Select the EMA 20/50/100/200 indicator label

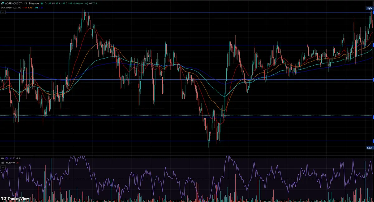point(11,8)
